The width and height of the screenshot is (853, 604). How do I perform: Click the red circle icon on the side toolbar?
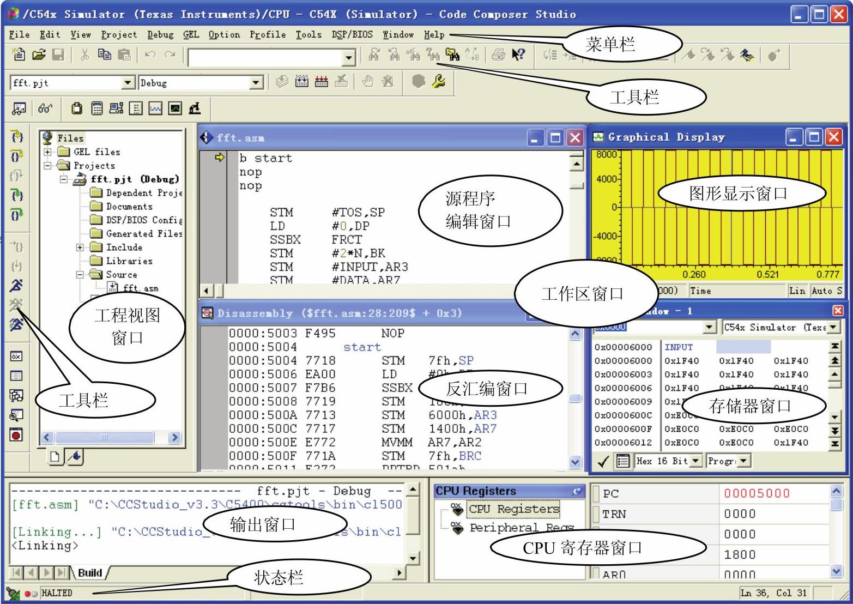tap(16, 435)
